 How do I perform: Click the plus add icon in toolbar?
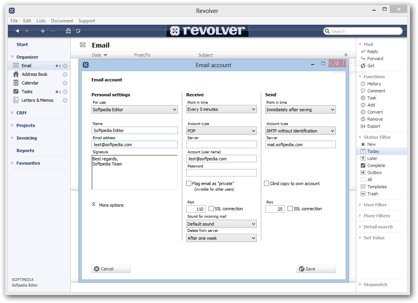42,31
